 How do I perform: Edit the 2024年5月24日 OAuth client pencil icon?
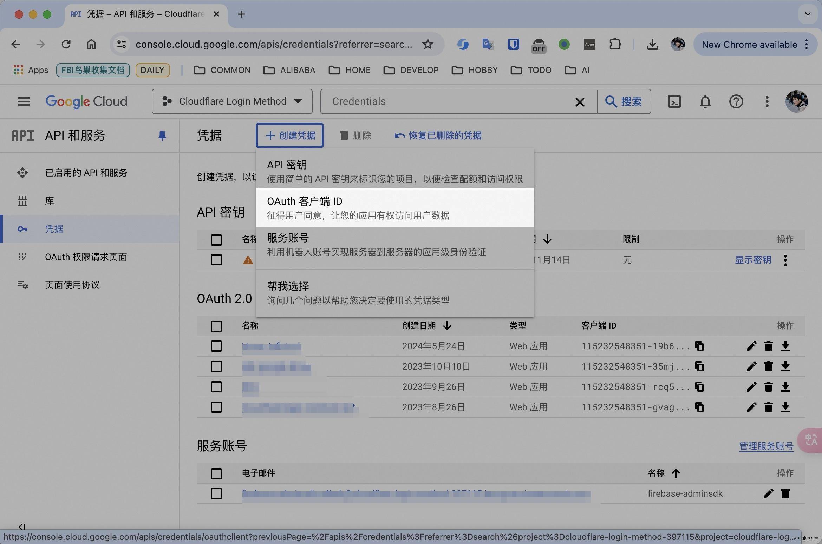pos(751,346)
